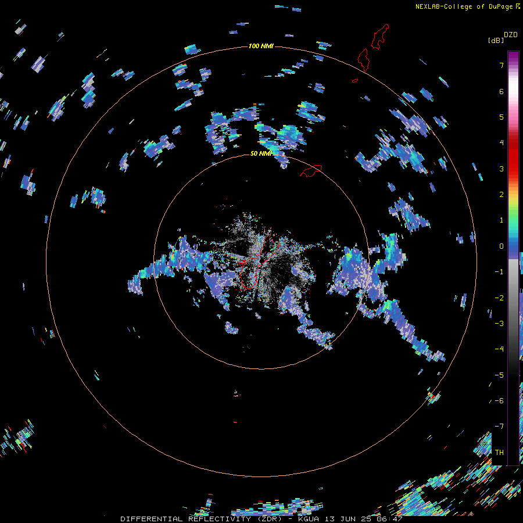Click the 3 value on color scale
This screenshot has height=523, width=523.
pos(501,169)
